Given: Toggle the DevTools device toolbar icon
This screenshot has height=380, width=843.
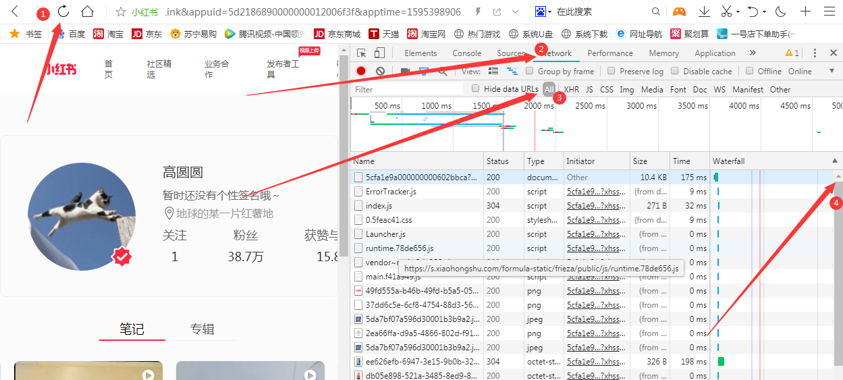Looking at the screenshot, I should pyautogui.click(x=379, y=53).
